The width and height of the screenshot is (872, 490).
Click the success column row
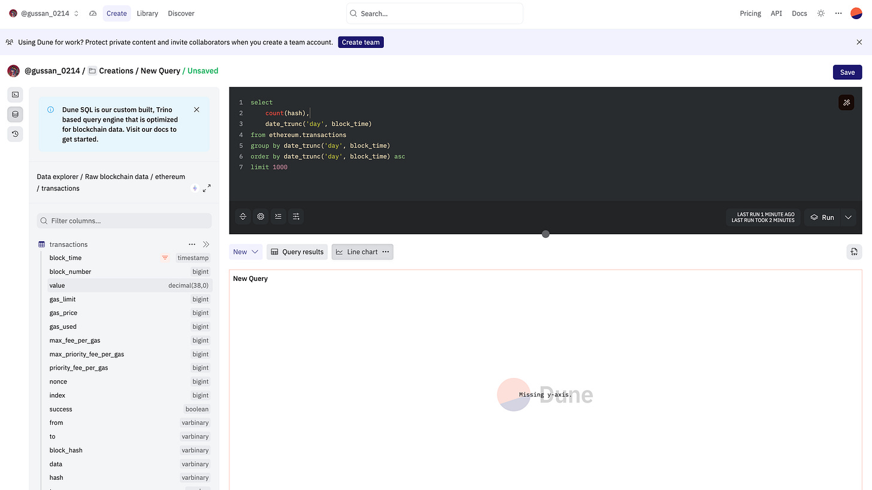click(129, 410)
